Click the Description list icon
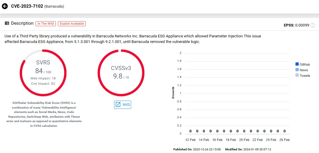The image size is (319, 153). click(7, 24)
